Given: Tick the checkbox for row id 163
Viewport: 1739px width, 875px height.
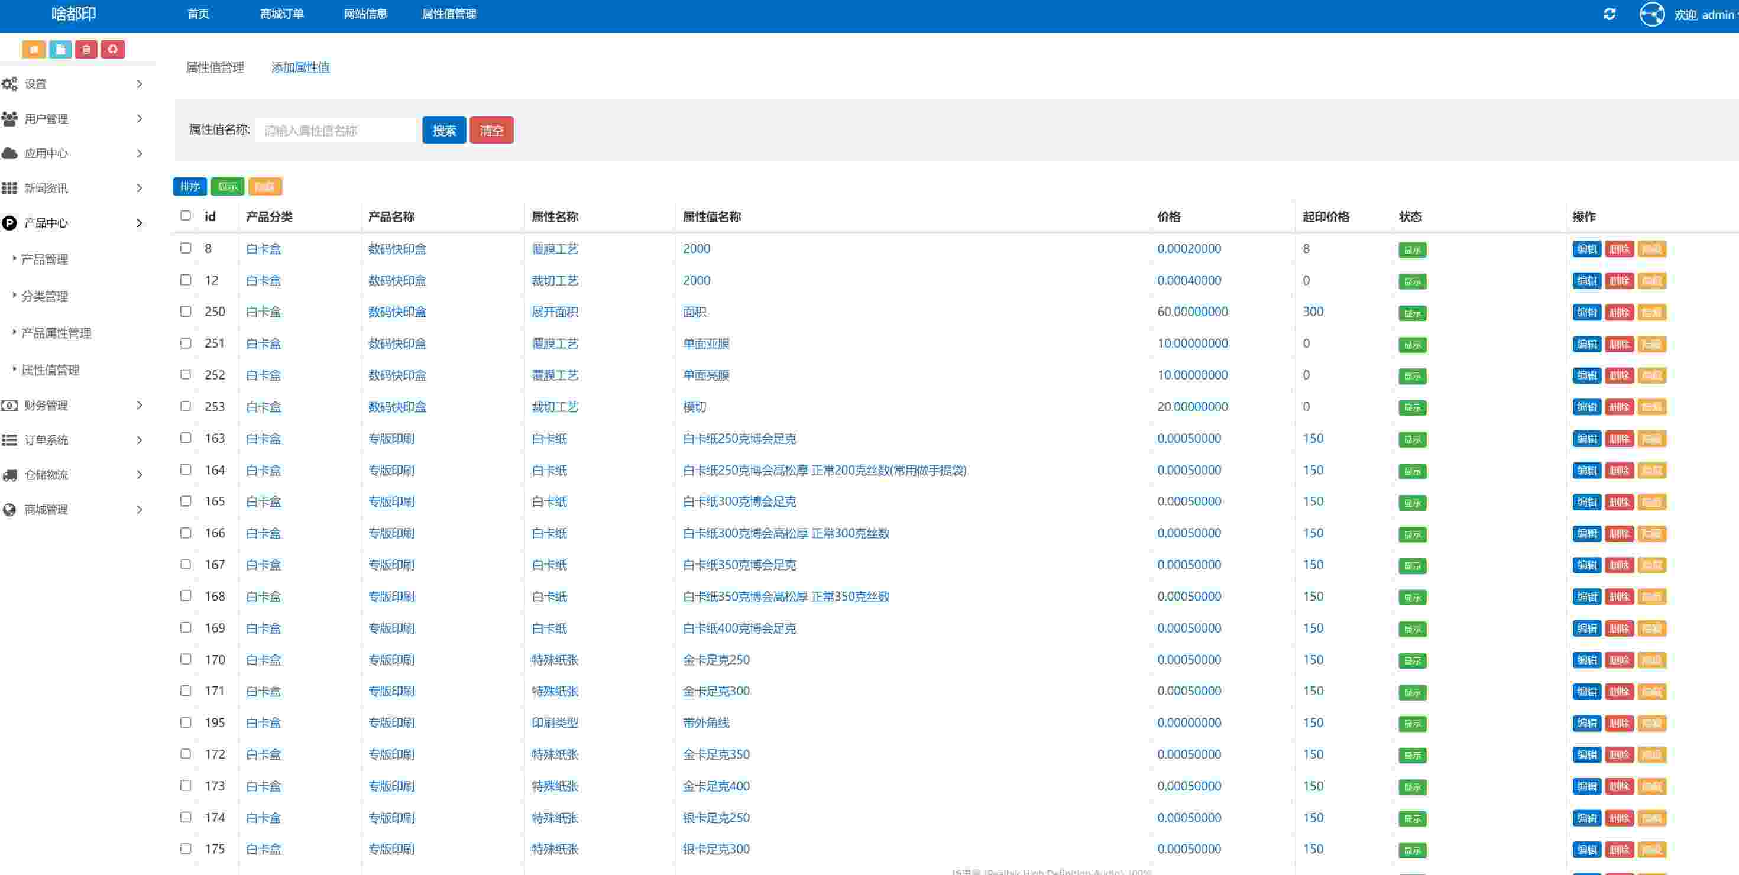Looking at the screenshot, I should point(186,438).
